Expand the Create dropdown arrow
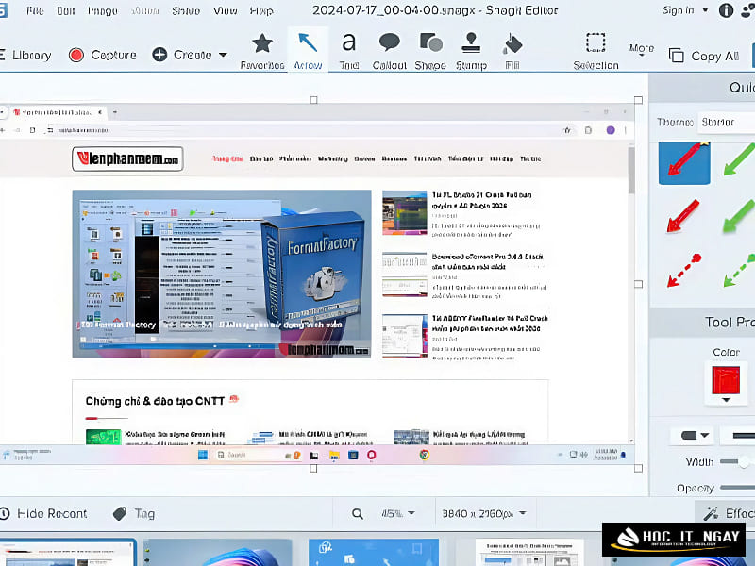 [x=223, y=55]
